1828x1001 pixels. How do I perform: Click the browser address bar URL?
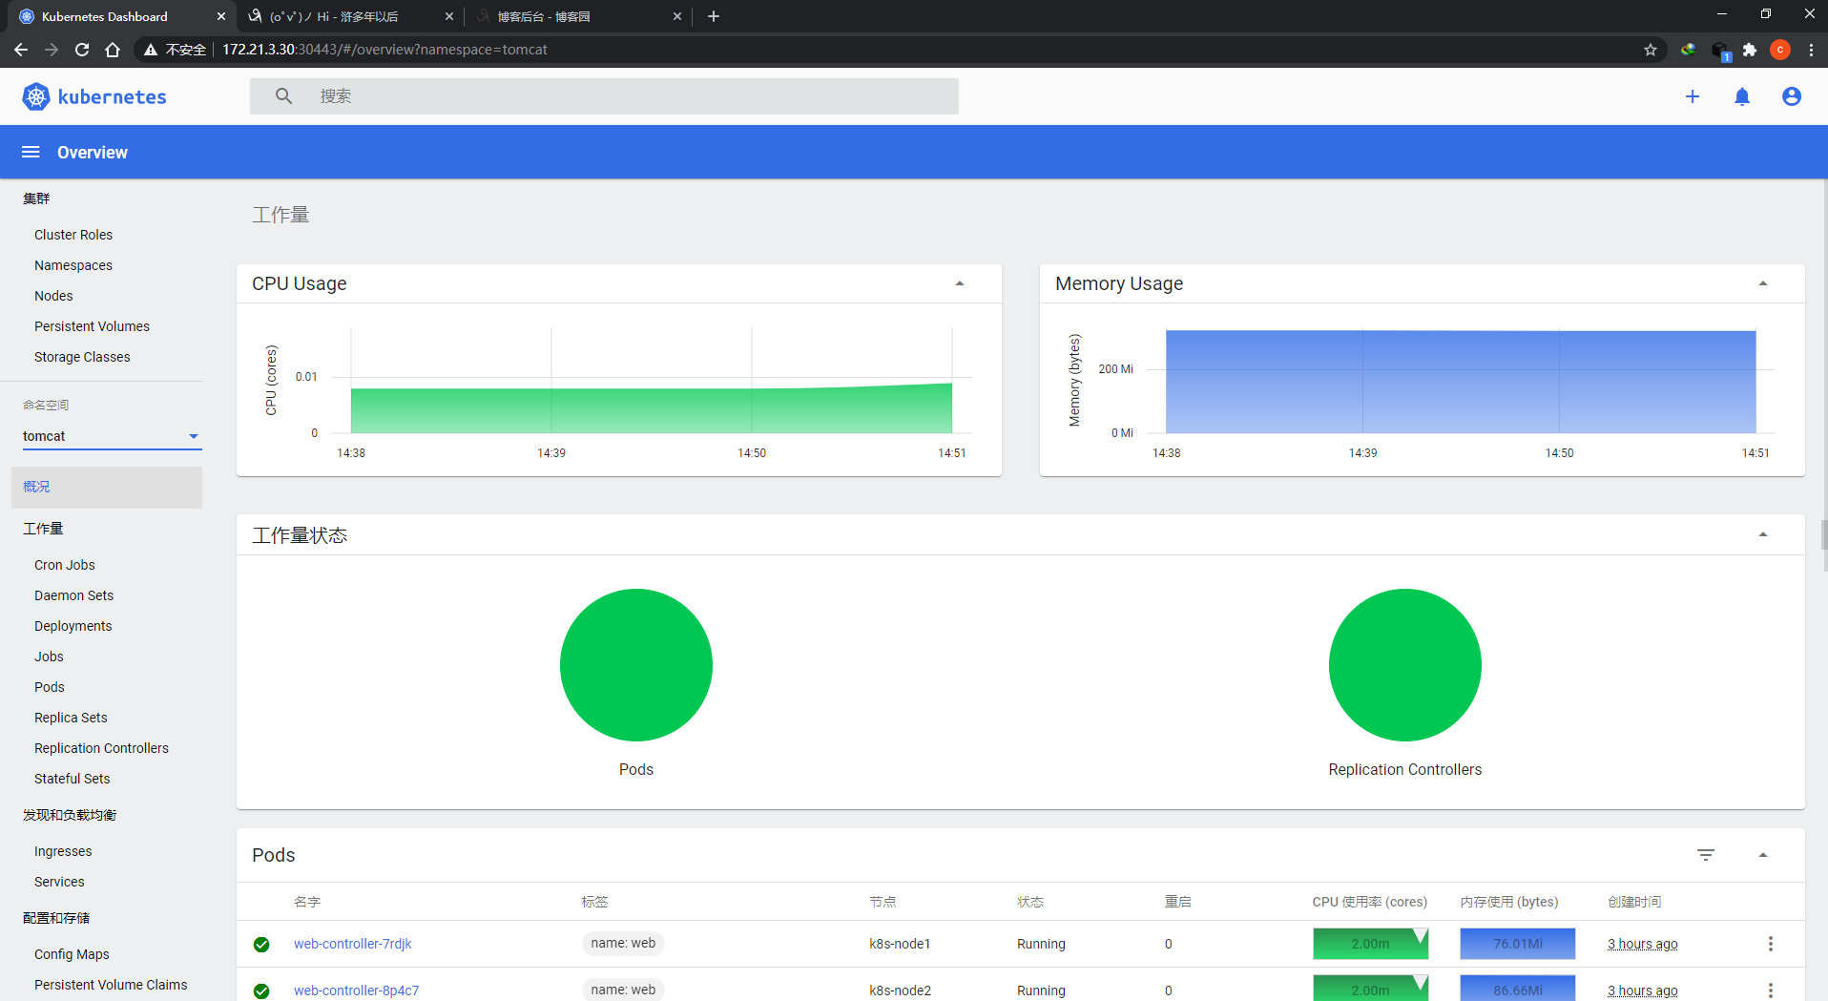384,50
